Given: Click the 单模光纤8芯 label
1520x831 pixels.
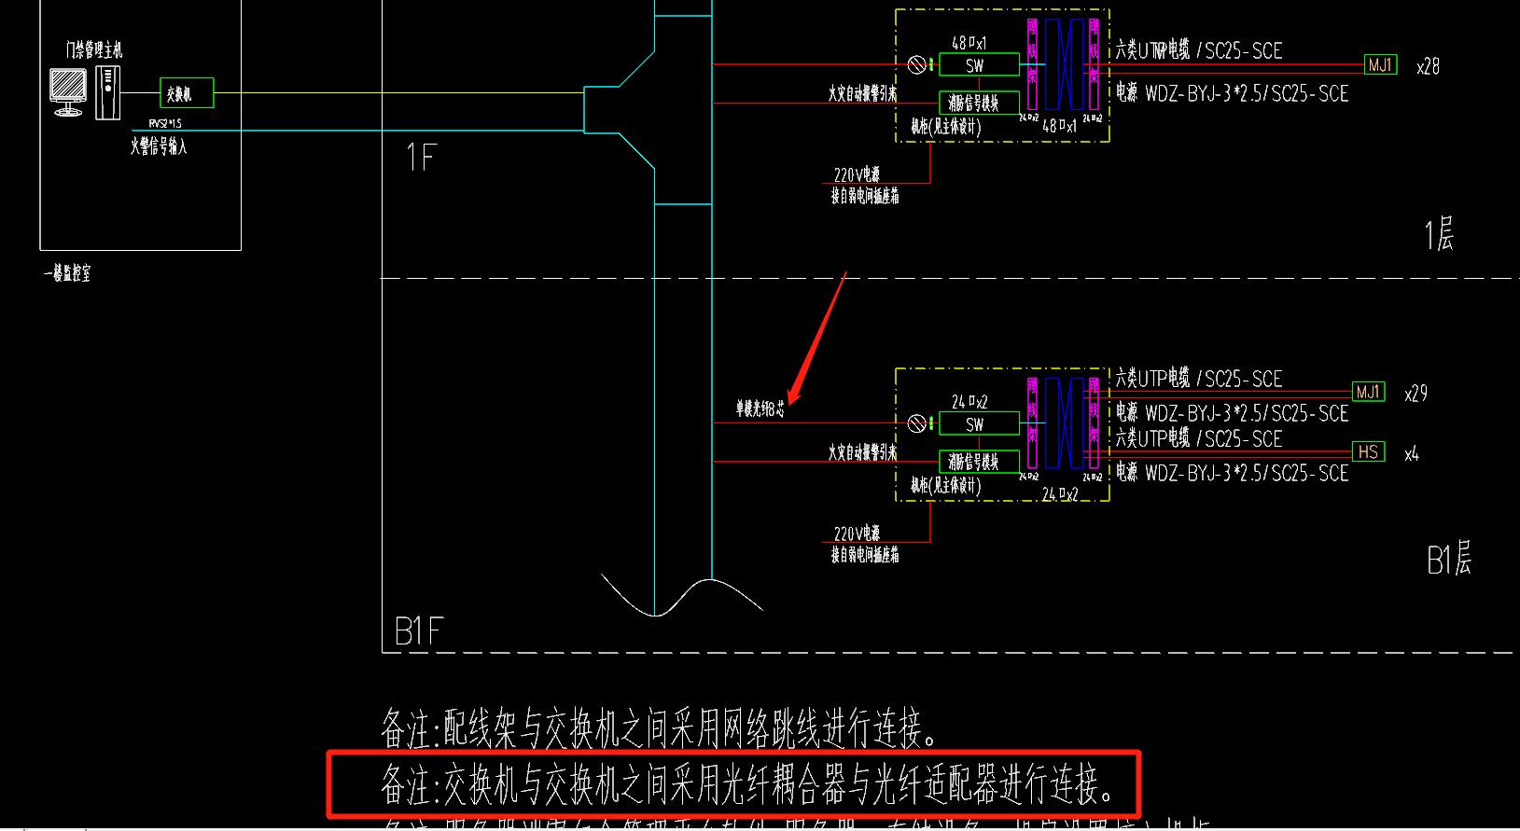Looking at the screenshot, I should [x=760, y=409].
